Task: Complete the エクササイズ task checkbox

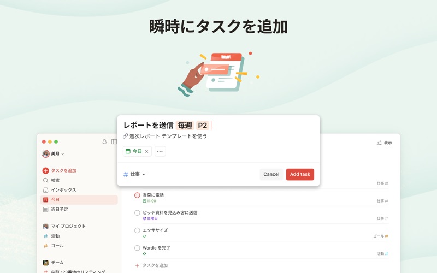Action: pyautogui.click(x=137, y=230)
